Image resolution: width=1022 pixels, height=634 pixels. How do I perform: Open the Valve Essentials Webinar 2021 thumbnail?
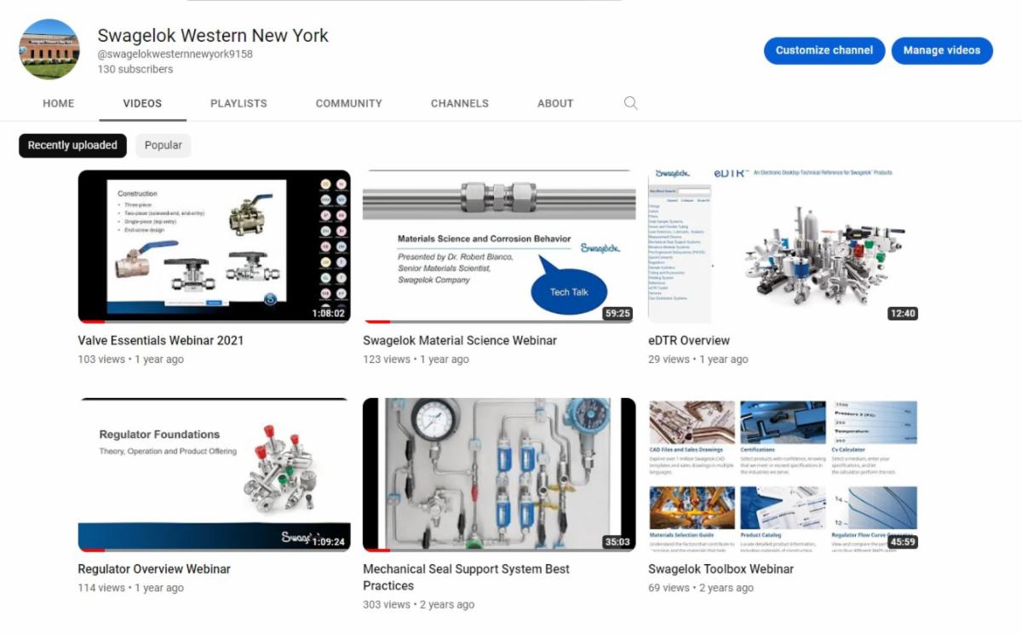click(x=215, y=247)
